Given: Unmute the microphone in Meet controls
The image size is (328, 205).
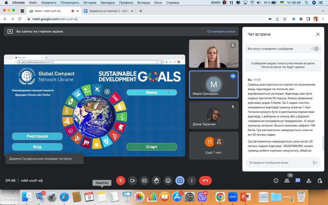Looking at the screenshot, I should pos(120,181).
